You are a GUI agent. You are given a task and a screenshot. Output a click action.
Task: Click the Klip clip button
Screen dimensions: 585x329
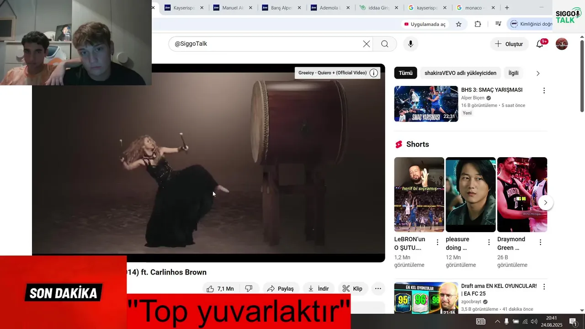click(x=352, y=289)
